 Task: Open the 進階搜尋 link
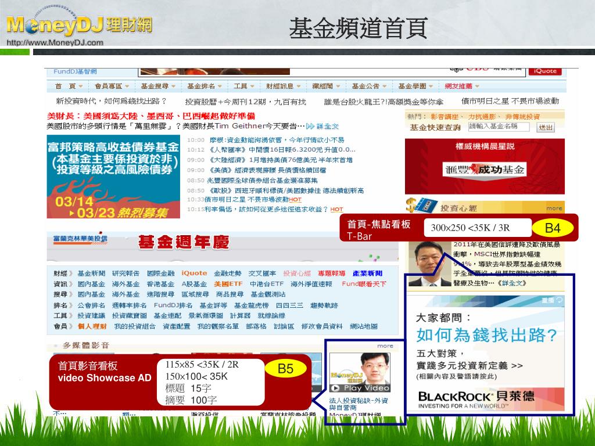click(x=160, y=294)
